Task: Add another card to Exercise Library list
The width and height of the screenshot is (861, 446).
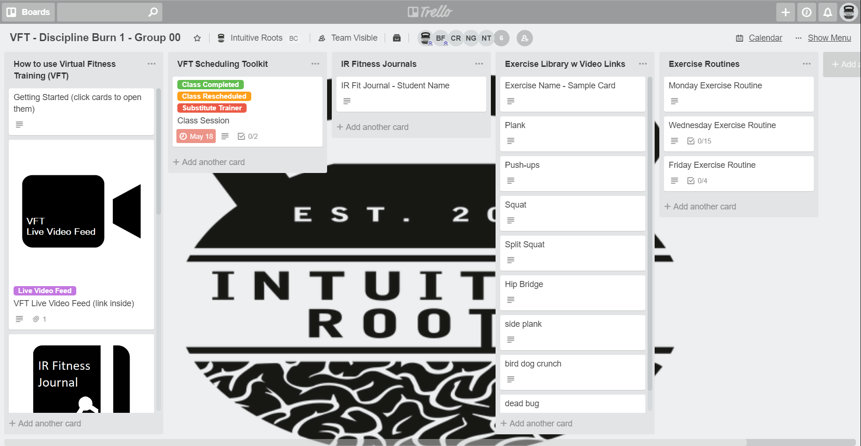Action: 536,424
